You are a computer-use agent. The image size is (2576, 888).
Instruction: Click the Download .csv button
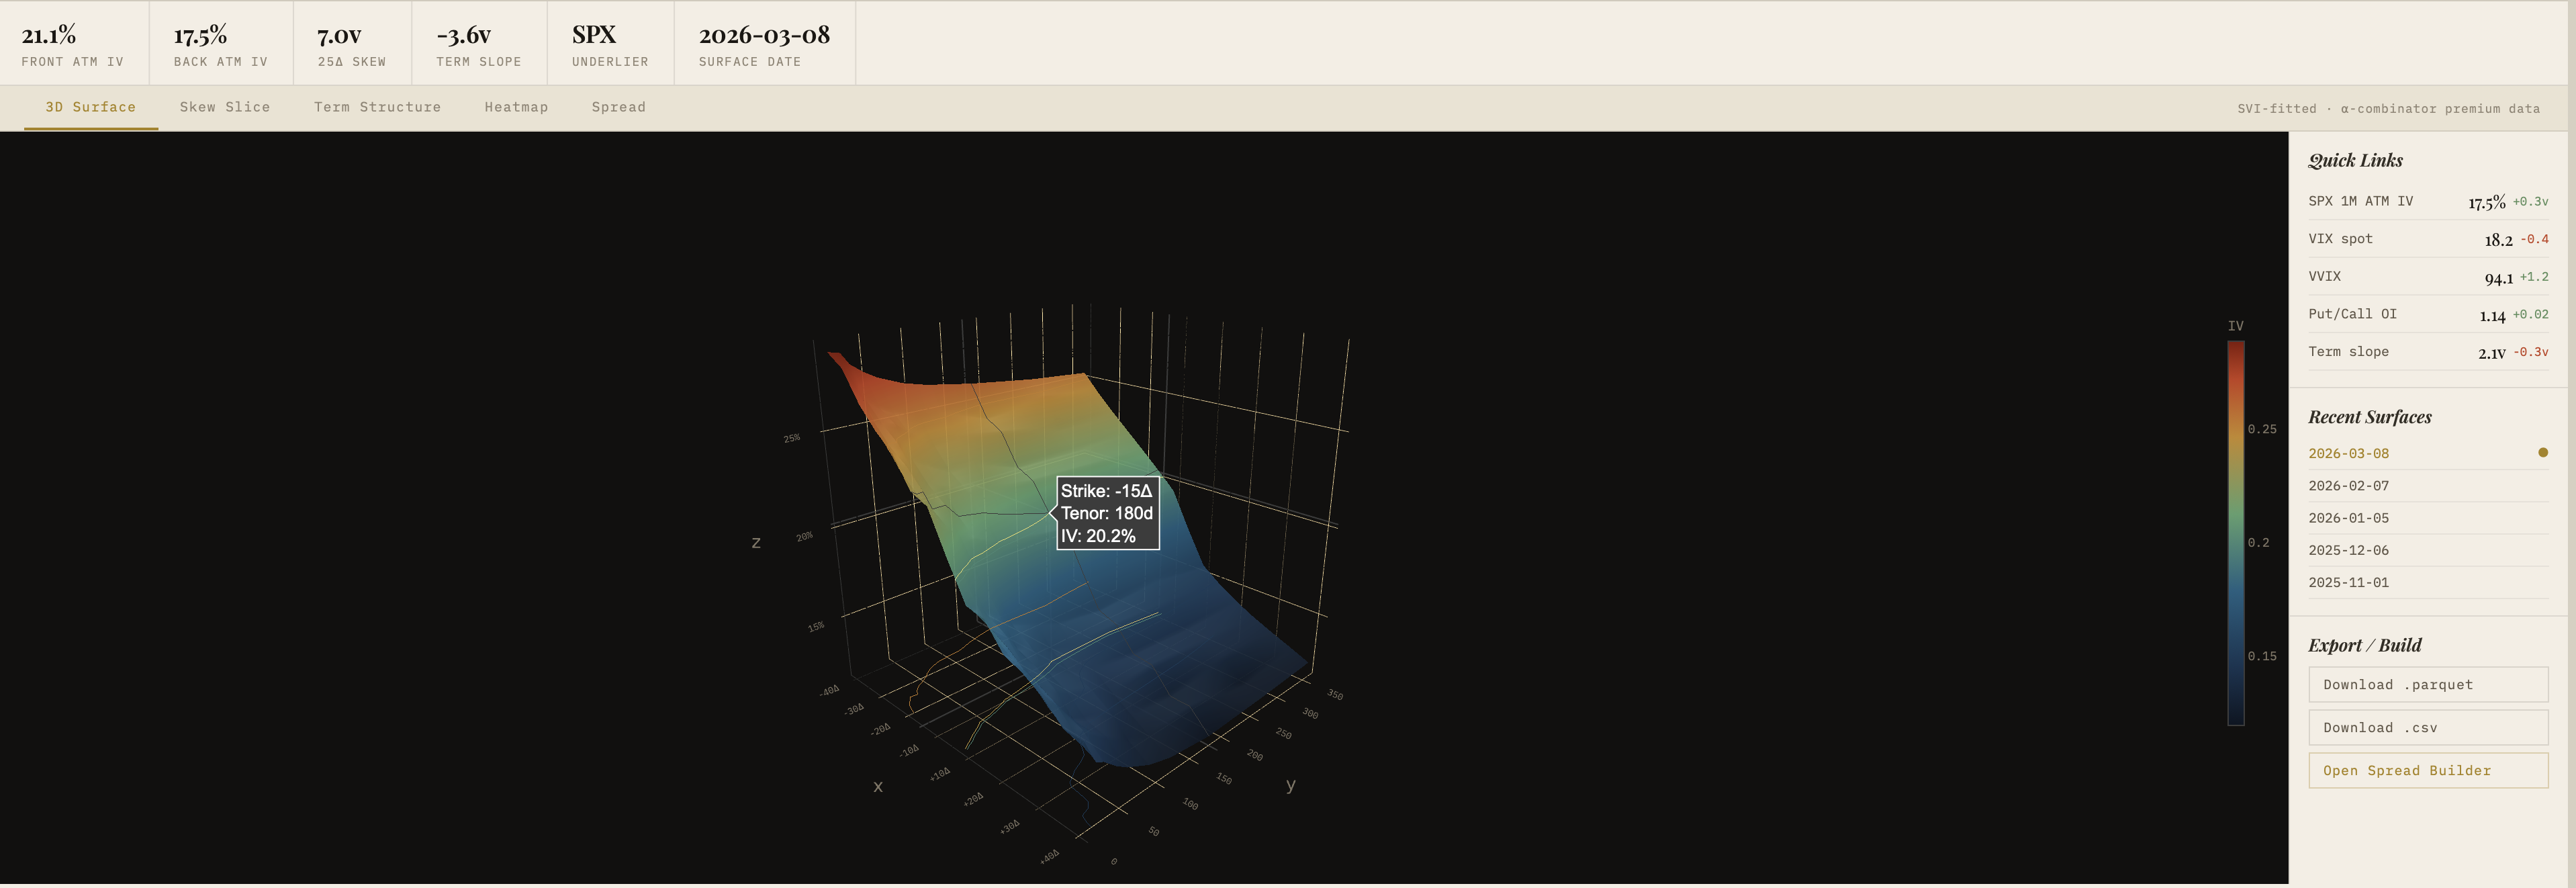coord(2427,728)
